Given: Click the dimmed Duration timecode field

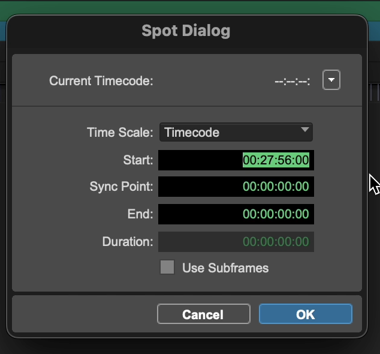Looking at the screenshot, I should (236, 242).
